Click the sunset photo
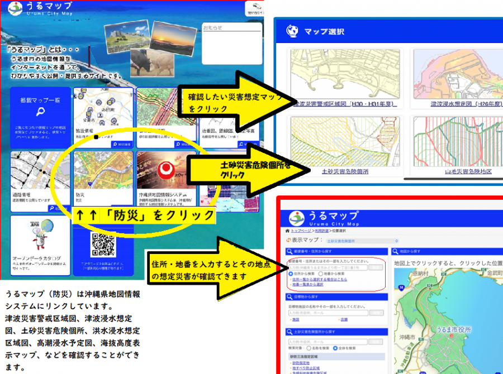The image size is (503, 374). point(173,38)
